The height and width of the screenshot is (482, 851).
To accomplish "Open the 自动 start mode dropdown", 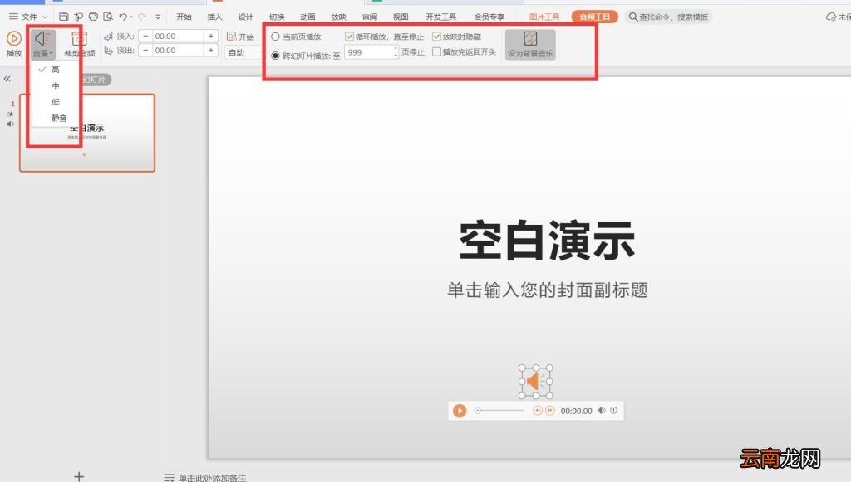I will [240, 52].
